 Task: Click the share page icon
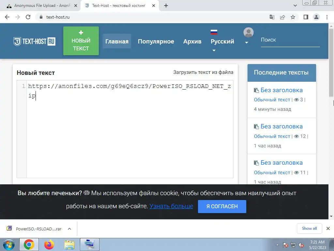[x=282, y=17]
